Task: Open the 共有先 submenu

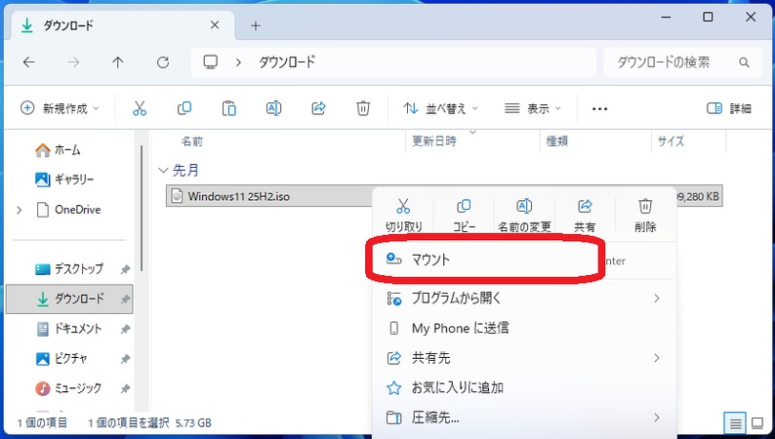Action: point(524,358)
